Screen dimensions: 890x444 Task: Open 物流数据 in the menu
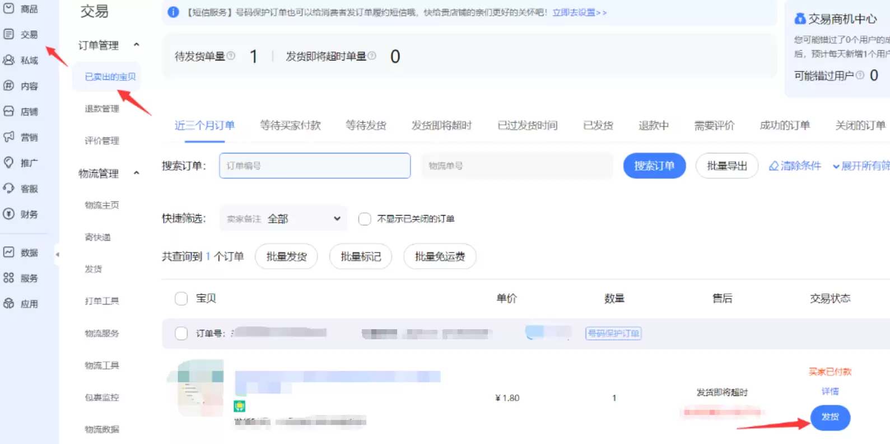pos(102,429)
